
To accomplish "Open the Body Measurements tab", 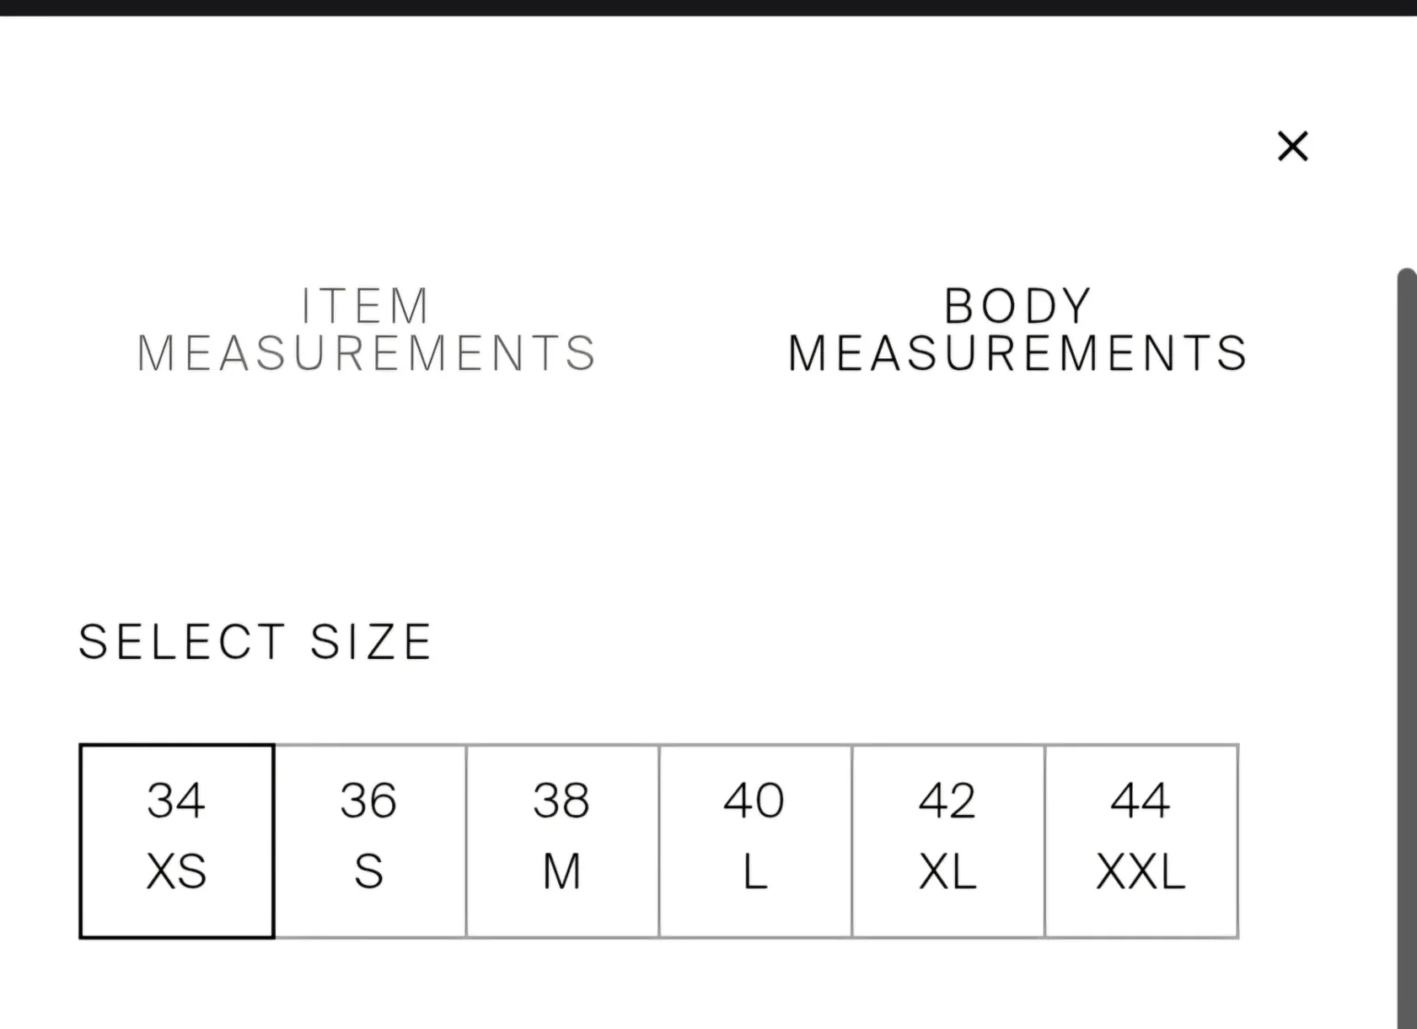I will click(1018, 329).
